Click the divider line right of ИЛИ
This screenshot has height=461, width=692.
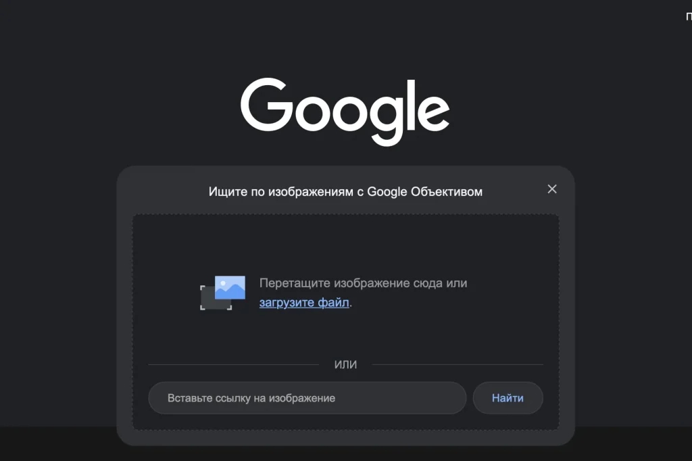[458, 365]
